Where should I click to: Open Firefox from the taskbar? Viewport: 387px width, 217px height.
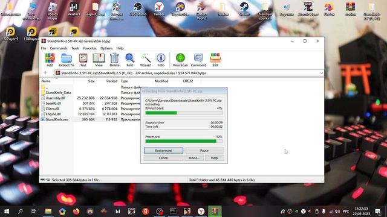click(76, 211)
